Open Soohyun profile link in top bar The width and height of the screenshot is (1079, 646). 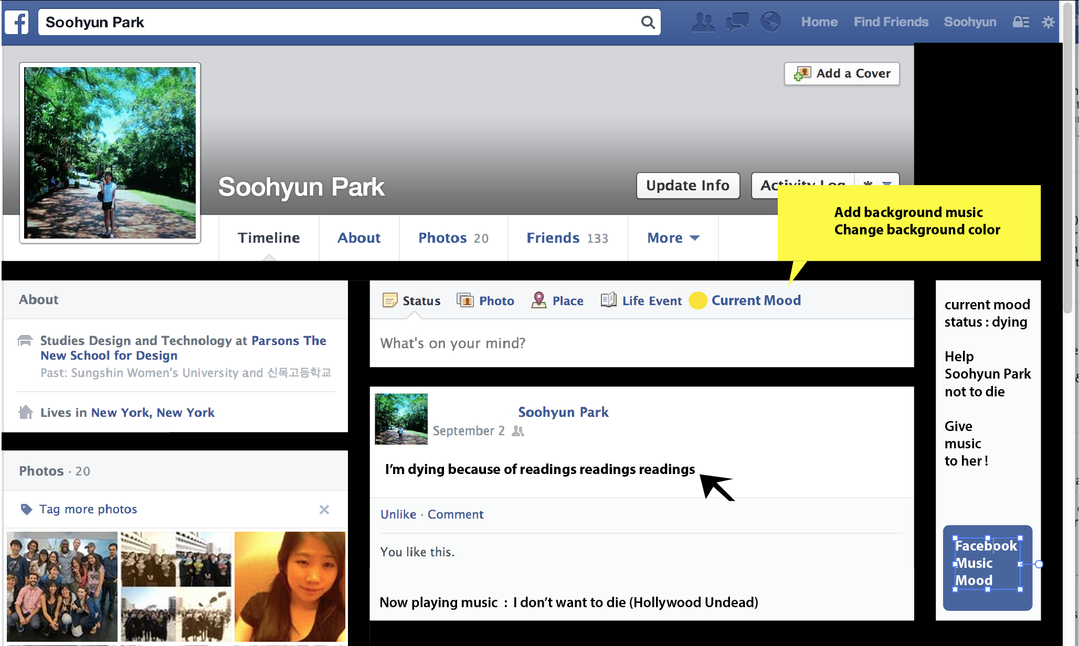[970, 22]
